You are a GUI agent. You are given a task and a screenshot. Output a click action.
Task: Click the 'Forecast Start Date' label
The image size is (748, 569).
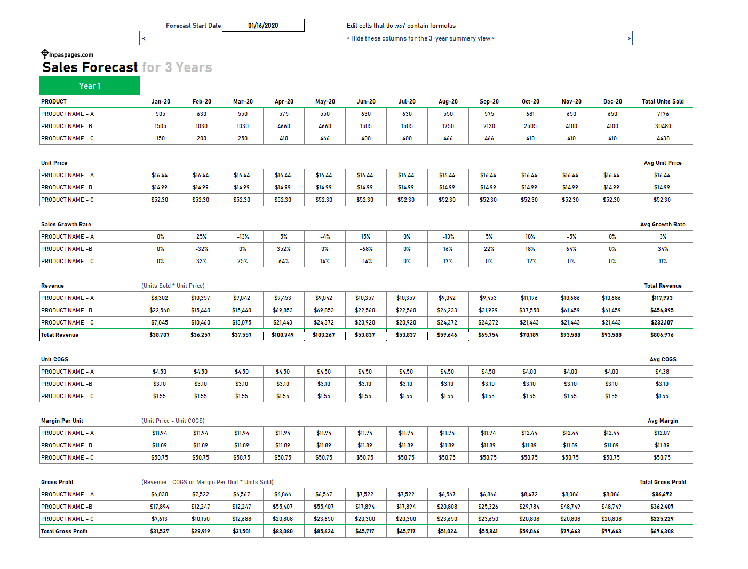pos(193,26)
